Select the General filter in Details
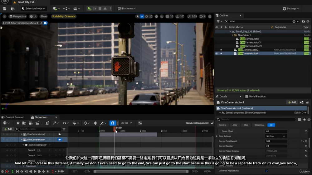The image size is (312, 175). click(x=222, y=125)
